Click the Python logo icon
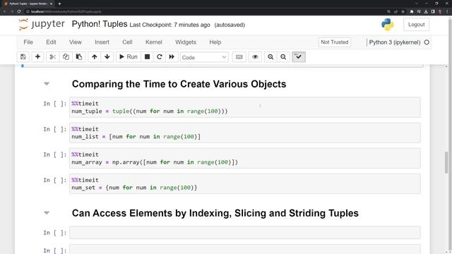Viewport: 452px width, 254px height. (388, 25)
